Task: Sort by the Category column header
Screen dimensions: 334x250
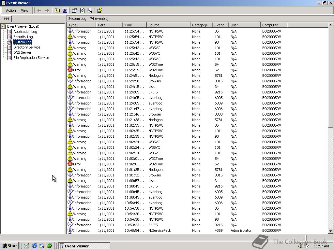Action: (202, 25)
